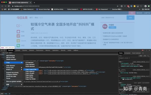
Task: Switch to the Sources tab in DevTools
Action: 25,50
